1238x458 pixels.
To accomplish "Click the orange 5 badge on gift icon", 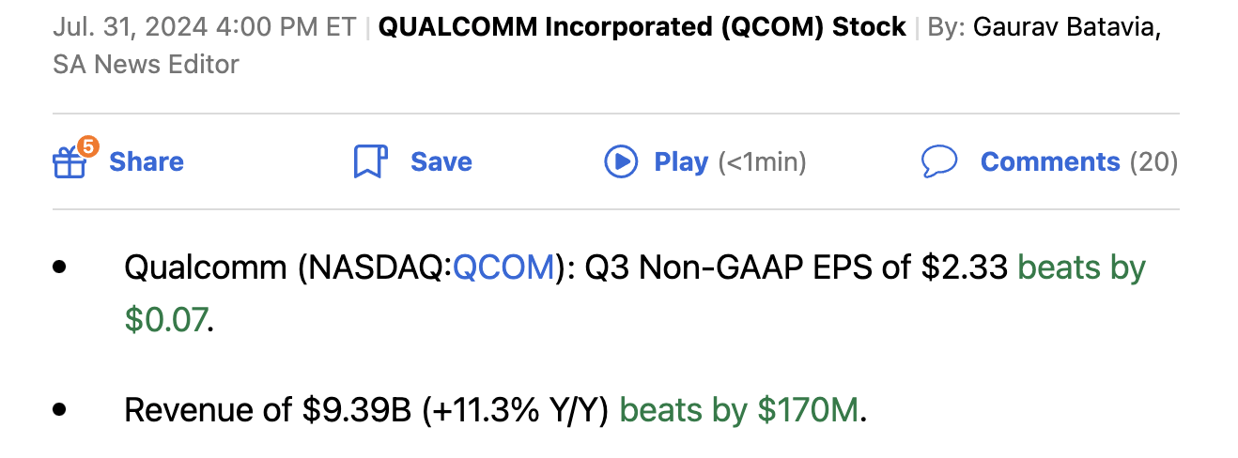I will [87, 145].
